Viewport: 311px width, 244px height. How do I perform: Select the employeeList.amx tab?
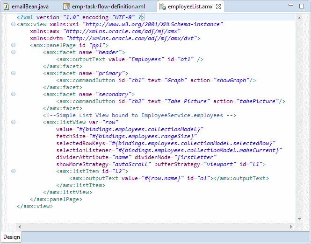[190, 7]
